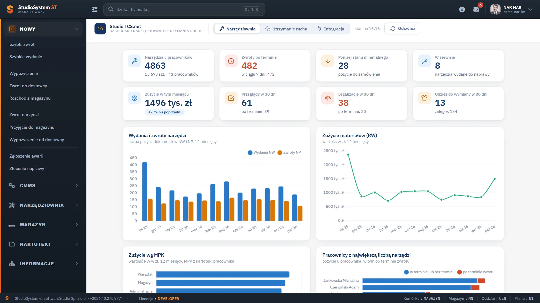
Task: Open the user account dropdown arrow
Action: 531,9
